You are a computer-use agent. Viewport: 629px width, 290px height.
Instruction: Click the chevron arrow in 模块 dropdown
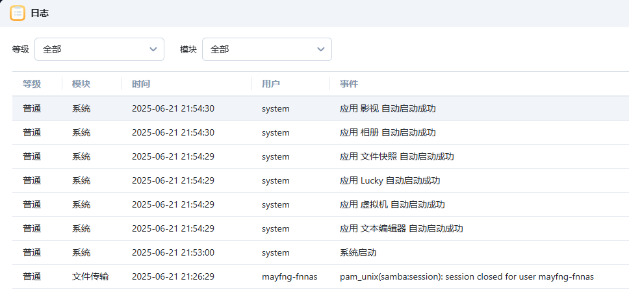click(x=320, y=49)
